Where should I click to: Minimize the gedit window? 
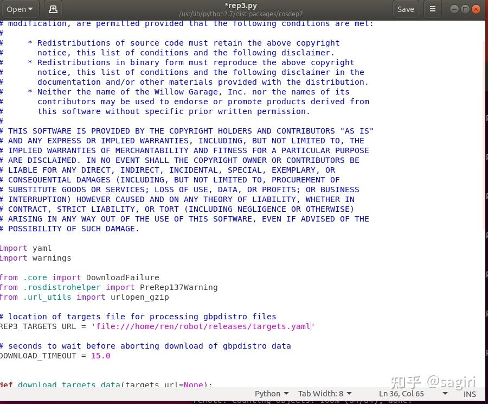click(x=454, y=9)
